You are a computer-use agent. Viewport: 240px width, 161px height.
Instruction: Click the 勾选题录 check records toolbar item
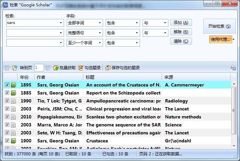90,68
